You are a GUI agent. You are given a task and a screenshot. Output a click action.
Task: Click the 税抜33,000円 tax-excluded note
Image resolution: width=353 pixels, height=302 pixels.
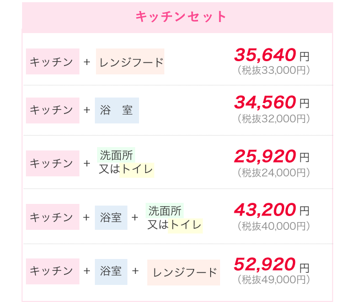click(274, 70)
